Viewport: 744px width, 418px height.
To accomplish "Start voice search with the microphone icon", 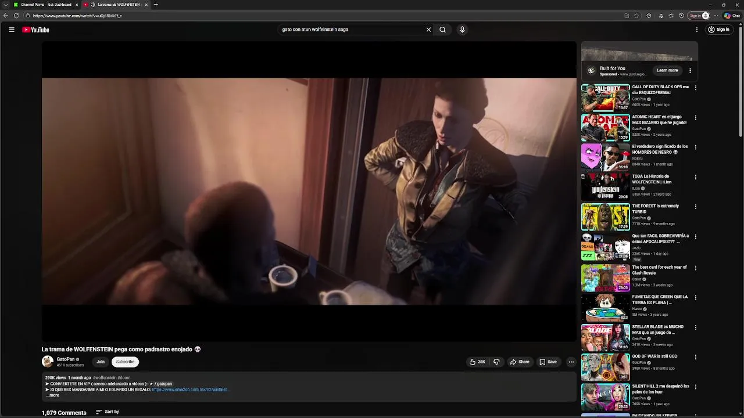I will pyautogui.click(x=462, y=30).
